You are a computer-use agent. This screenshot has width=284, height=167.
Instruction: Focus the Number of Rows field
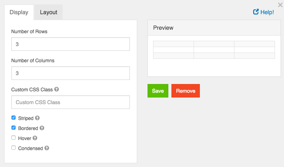(x=71, y=44)
